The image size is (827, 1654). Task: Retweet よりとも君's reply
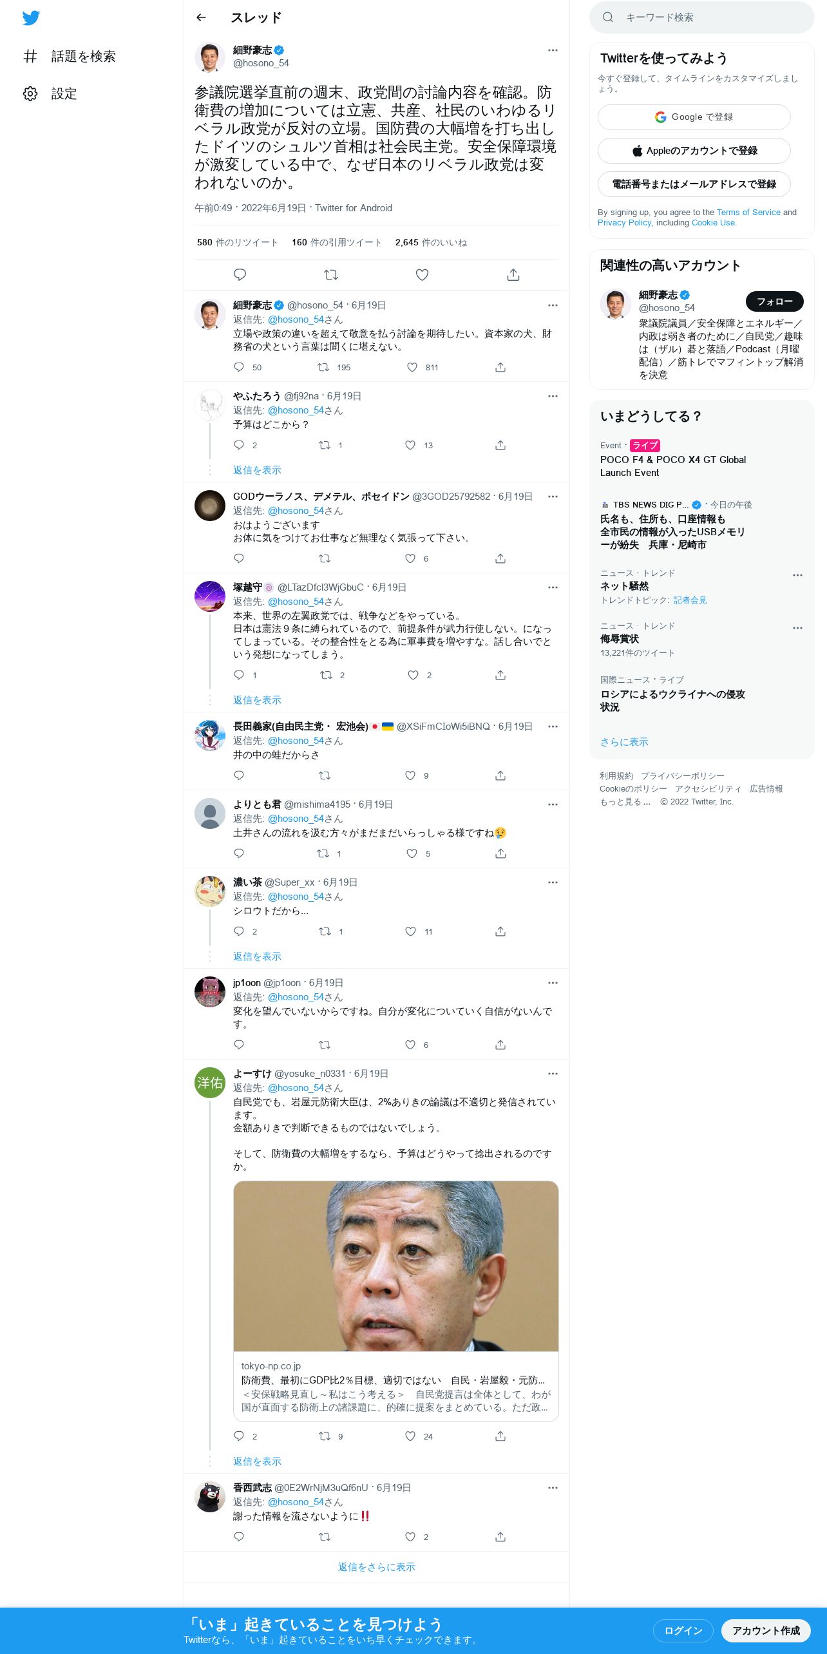coord(323,853)
